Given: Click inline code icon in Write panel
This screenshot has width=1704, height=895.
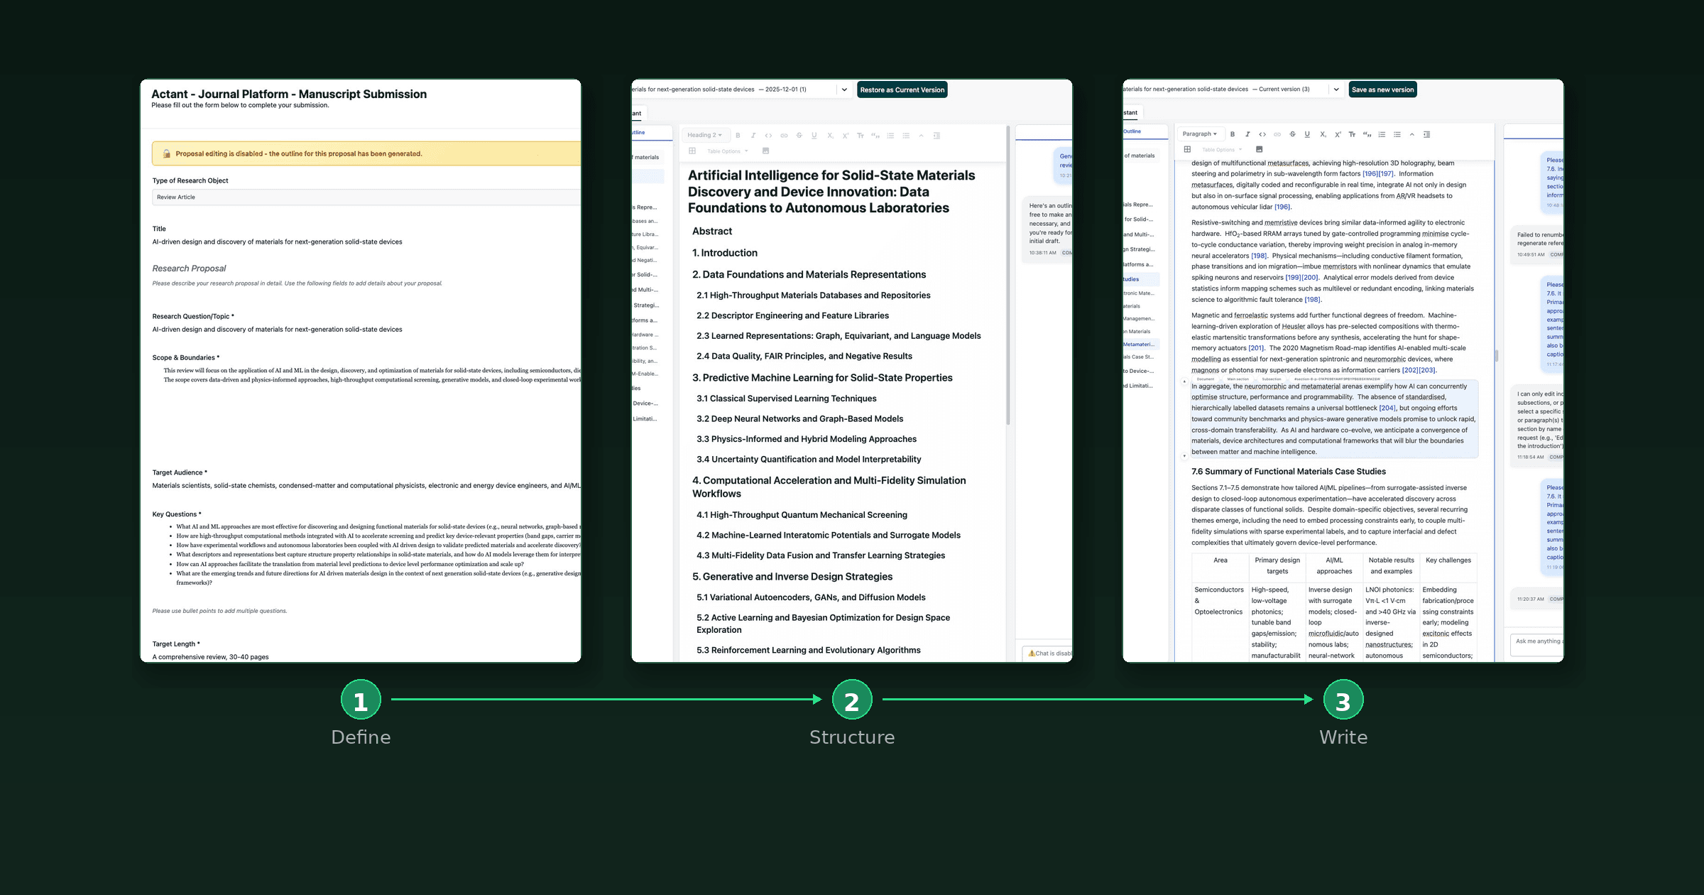Looking at the screenshot, I should 1262,134.
